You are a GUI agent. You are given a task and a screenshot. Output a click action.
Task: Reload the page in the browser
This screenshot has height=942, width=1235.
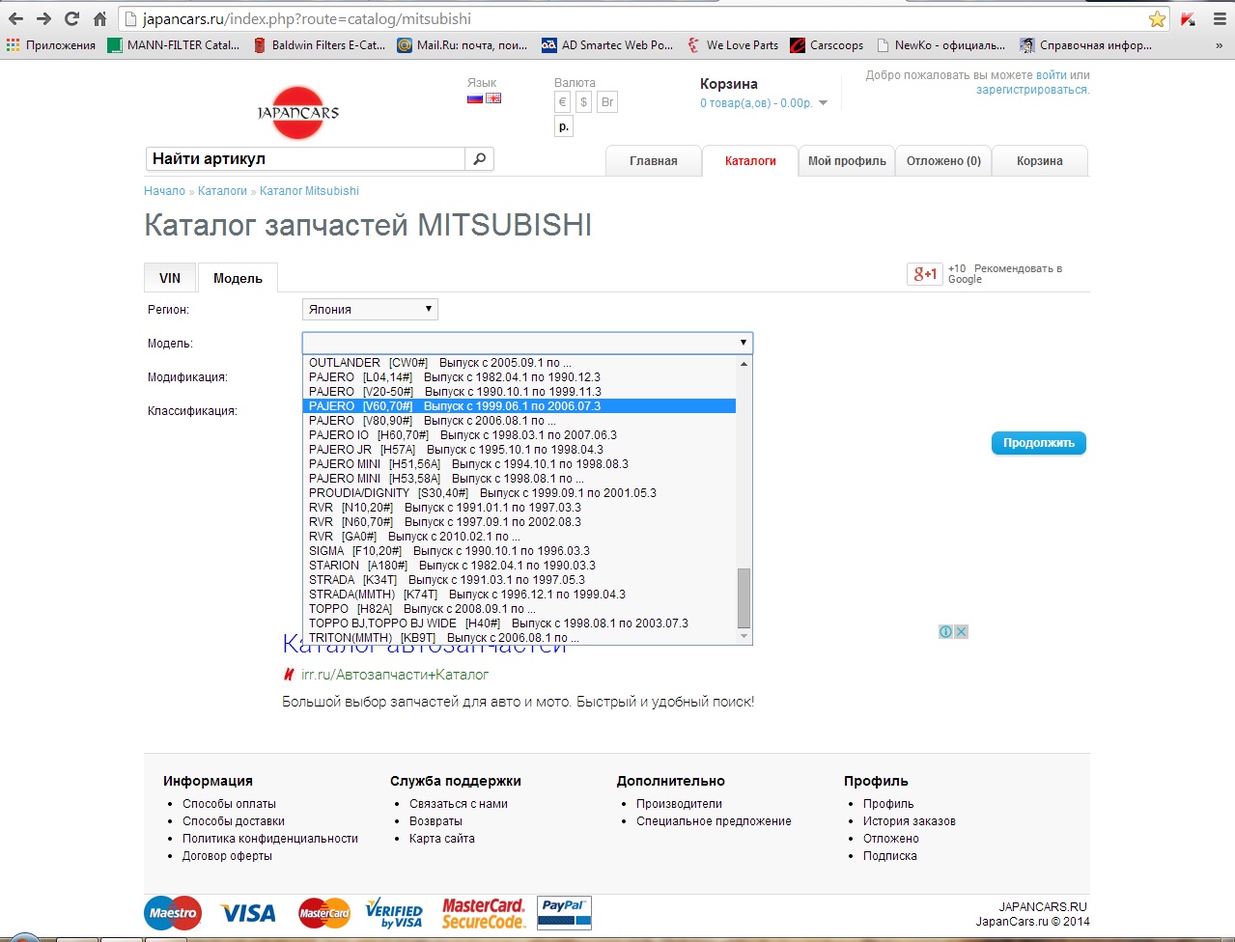tap(71, 19)
